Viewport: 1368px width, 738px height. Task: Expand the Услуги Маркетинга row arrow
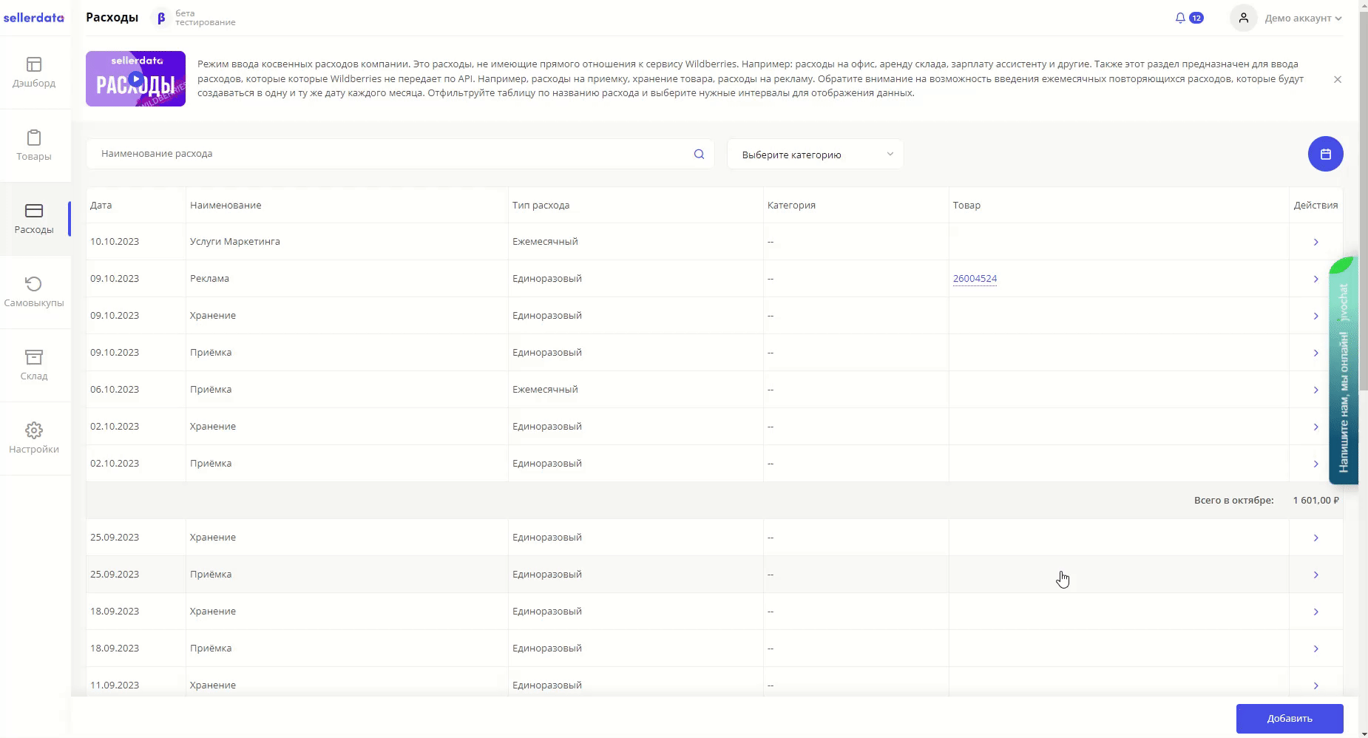click(x=1315, y=242)
